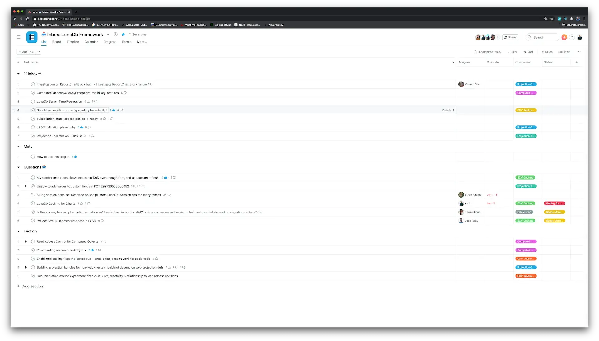Add a new field column with plus
The height and width of the screenshot is (341, 599).
pyautogui.click(x=577, y=62)
